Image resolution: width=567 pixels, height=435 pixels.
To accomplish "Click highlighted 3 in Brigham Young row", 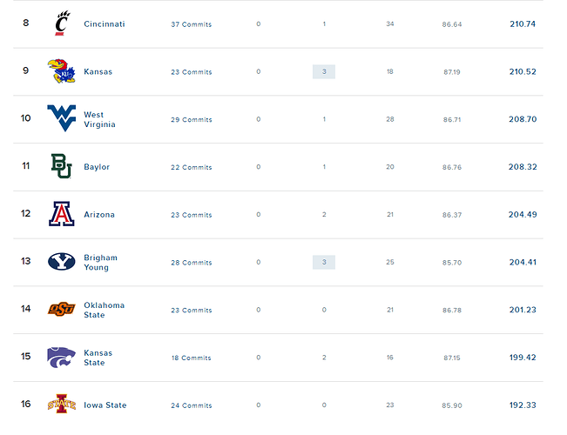I will (x=324, y=262).
